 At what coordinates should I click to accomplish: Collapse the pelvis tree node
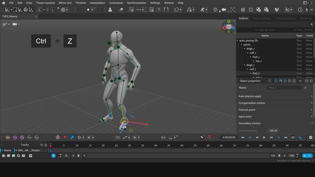(x=242, y=45)
